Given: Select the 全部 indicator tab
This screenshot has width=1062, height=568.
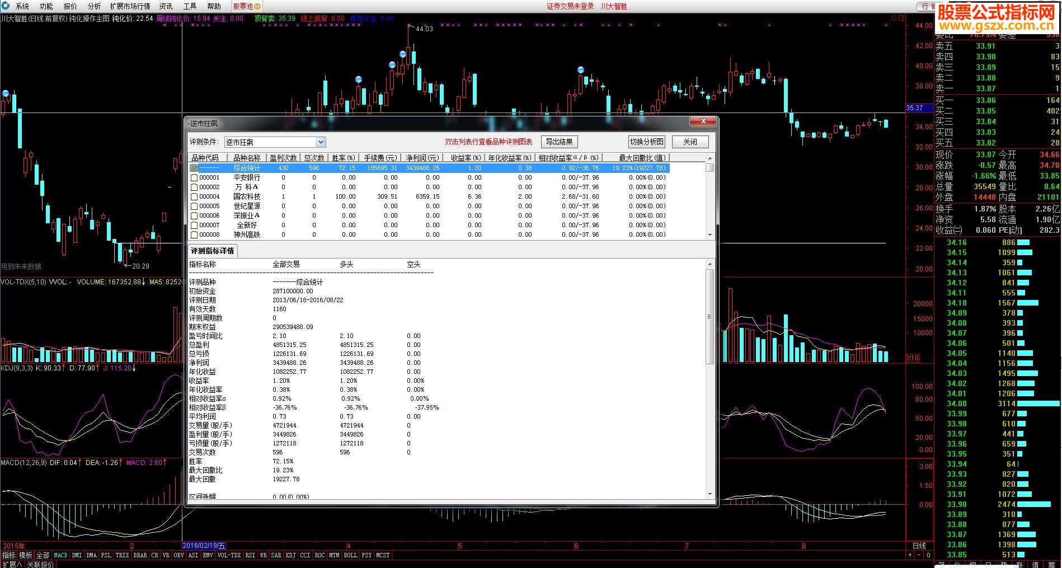Looking at the screenshot, I should tap(43, 555).
